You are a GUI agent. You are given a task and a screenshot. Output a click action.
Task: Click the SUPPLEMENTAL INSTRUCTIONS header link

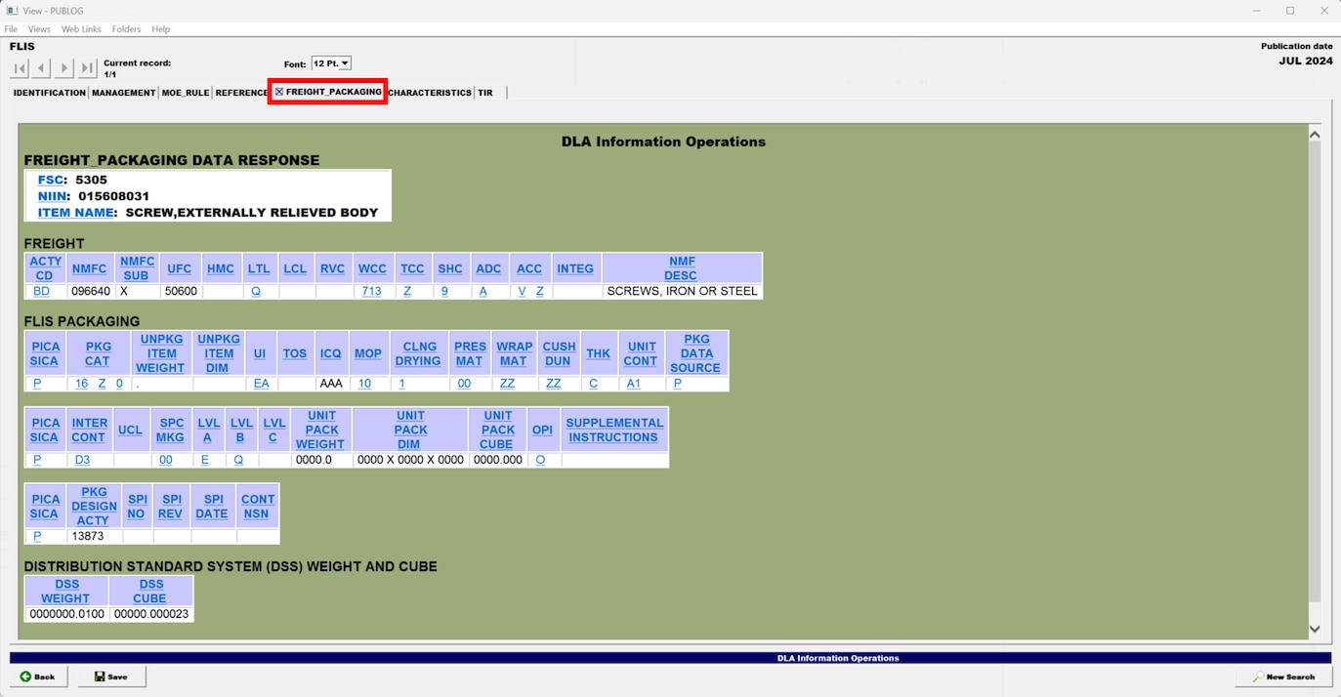[x=614, y=430]
